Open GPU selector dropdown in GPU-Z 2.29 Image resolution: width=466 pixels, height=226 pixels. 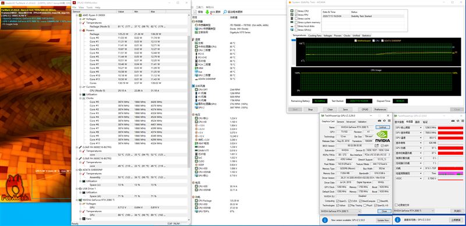341,211
